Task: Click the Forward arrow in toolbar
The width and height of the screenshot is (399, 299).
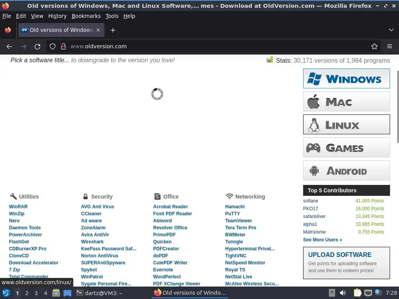Action: 23,47
